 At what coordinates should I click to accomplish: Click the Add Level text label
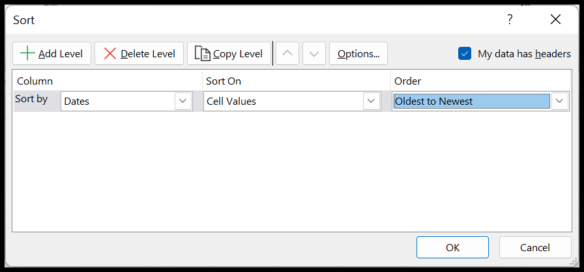pos(61,54)
